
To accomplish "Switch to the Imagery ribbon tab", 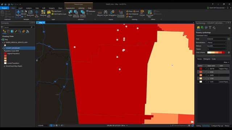I will tap(51, 8).
